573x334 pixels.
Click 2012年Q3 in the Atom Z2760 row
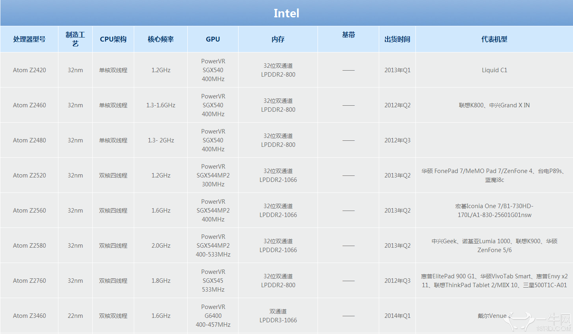[x=397, y=281]
